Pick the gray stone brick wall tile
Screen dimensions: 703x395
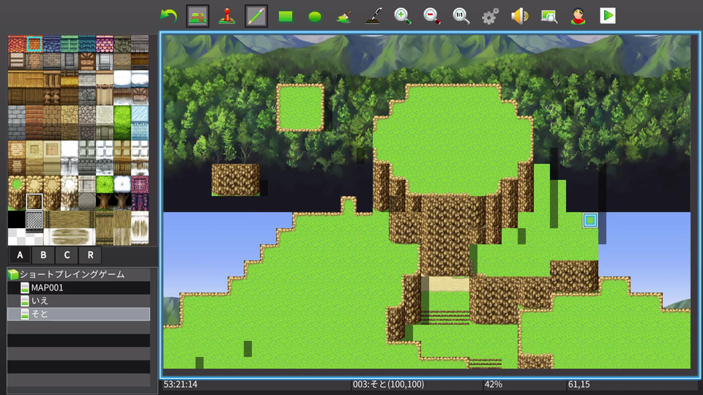coord(17,123)
